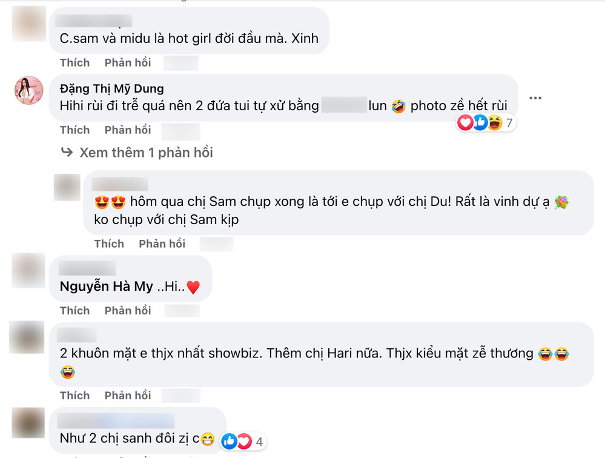The width and height of the screenshot is (605, 458).
Task: Open the blurred avatar of the last commenter
Action: pyautogui.click(x=27, y=423)
